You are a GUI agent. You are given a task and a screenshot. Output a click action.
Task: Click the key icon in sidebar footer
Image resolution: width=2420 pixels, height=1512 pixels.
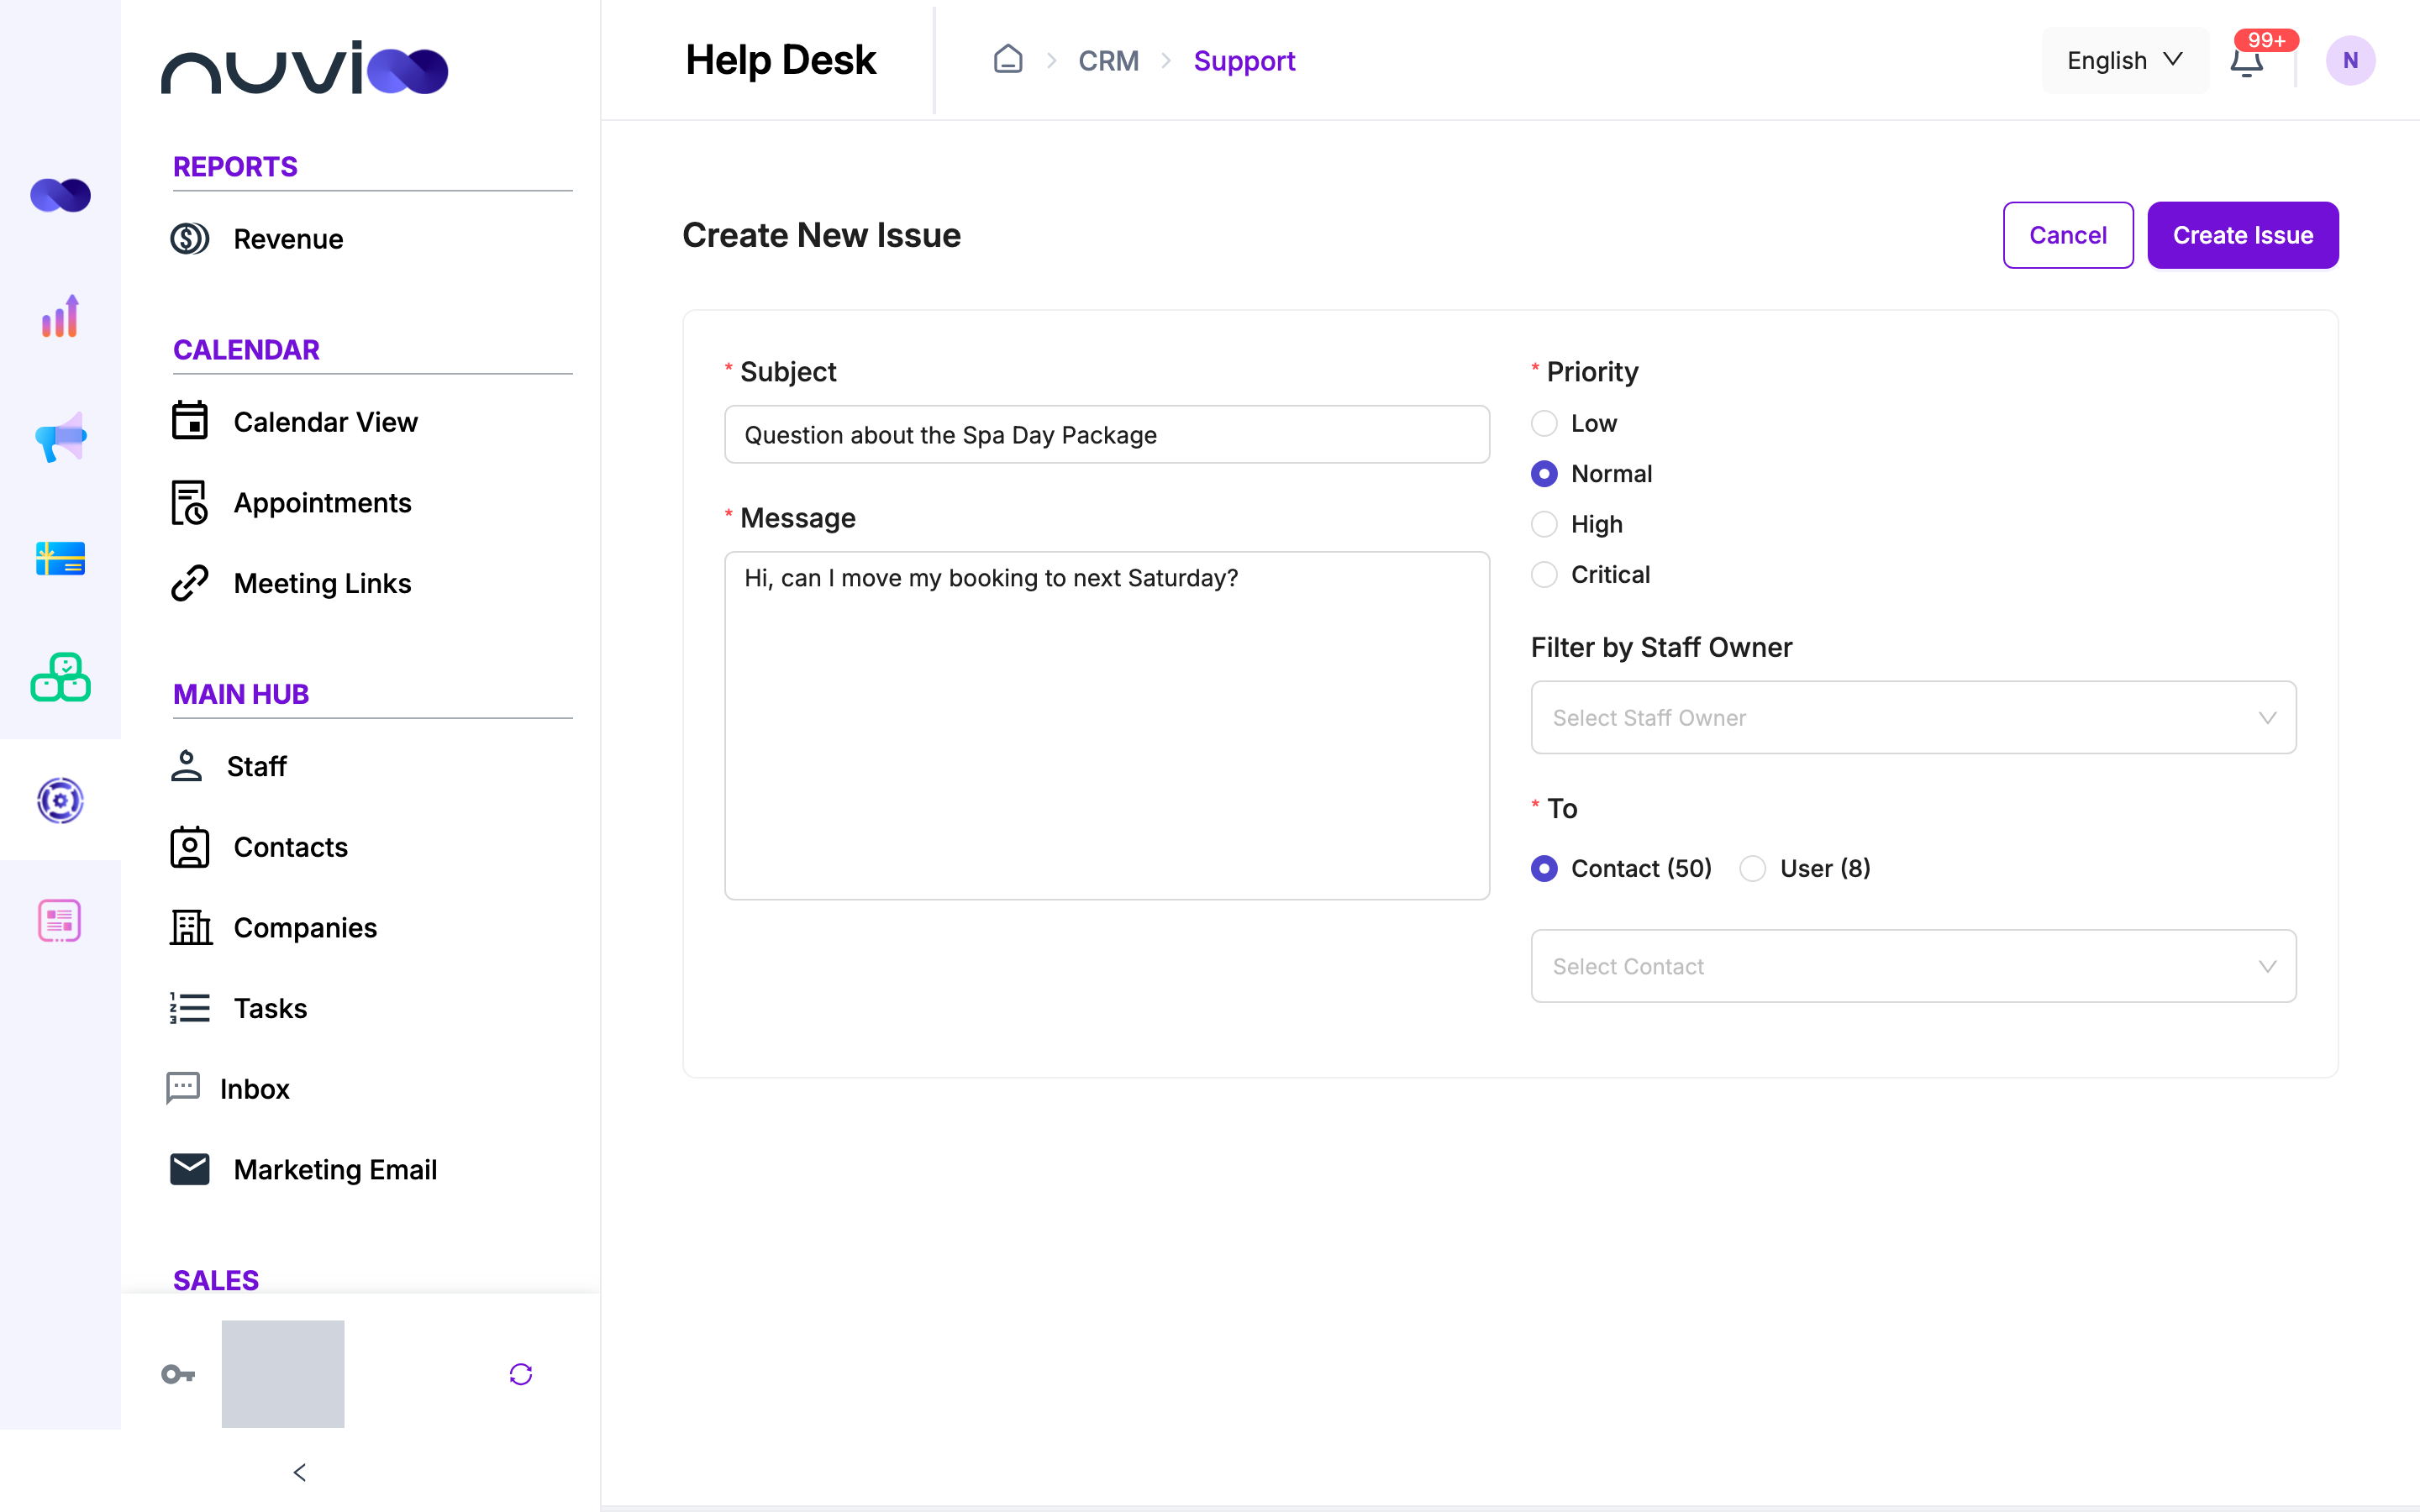tap(178, 1374)
